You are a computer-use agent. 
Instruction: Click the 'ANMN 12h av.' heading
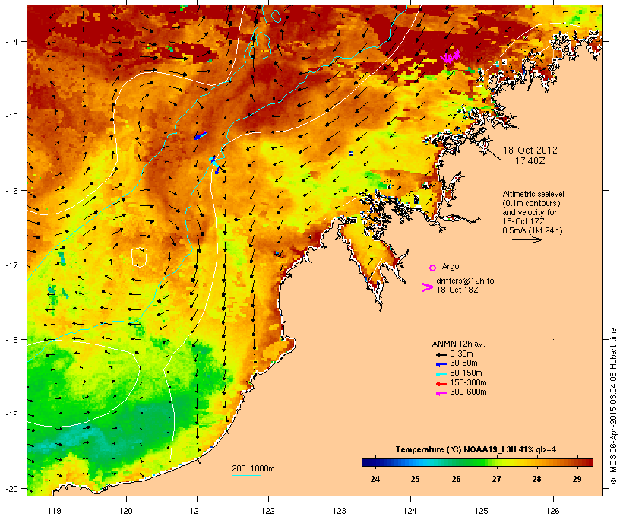(x=458, y=344)
